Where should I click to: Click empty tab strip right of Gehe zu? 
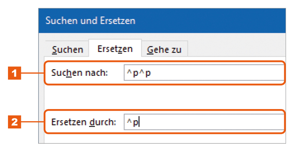tap(237, 48)
